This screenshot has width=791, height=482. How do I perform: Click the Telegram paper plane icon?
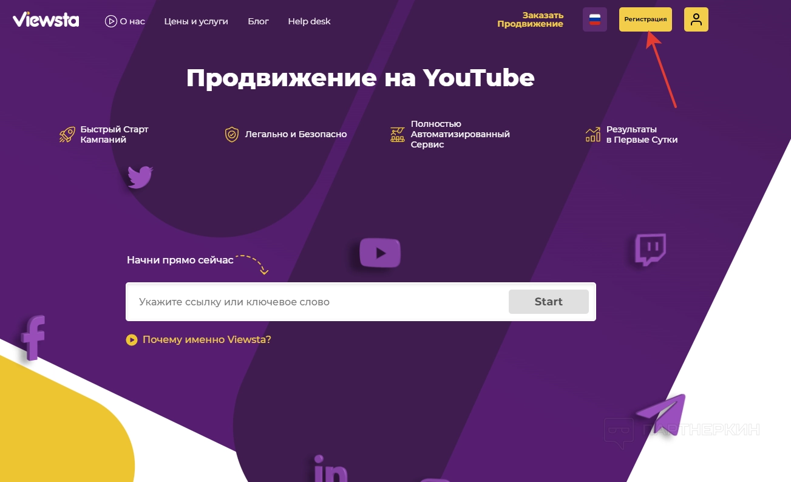pos(660,414)
